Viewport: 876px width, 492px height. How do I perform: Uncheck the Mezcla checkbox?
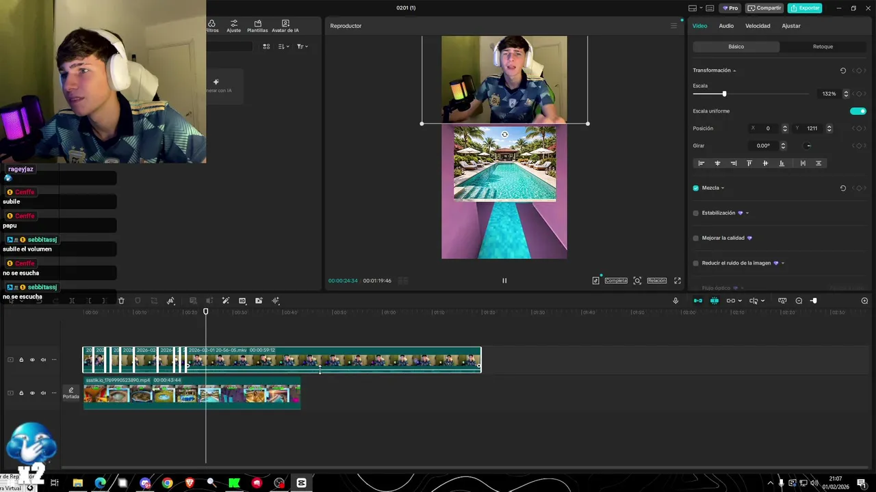pyautogui.click(x=696, y=188)
